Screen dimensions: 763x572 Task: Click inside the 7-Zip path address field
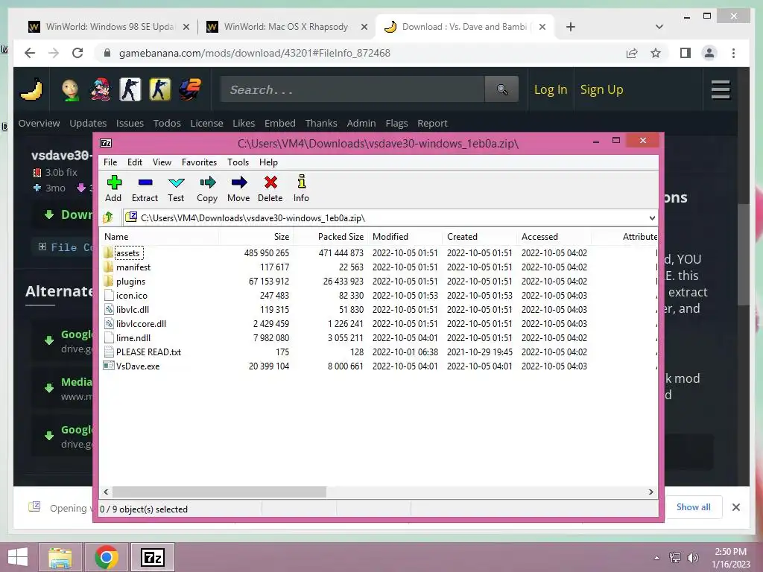point(384,218)
